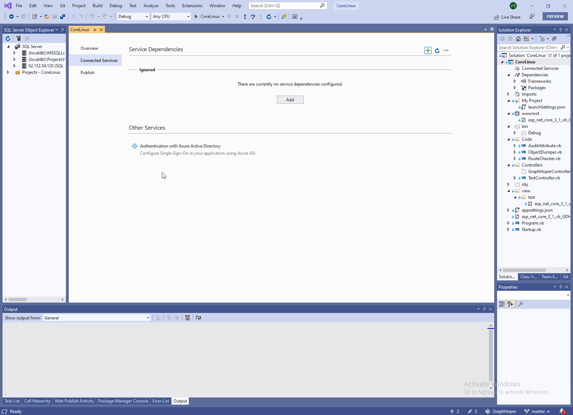Toggle auto-hide pin on Solution Explorer
Image resolution: width=573 pixels, height=415 pixels.
(x=560, y=30)
